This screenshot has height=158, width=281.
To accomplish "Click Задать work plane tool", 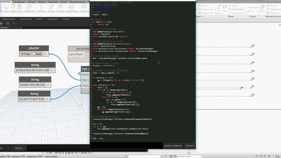I will pyautogui.click(x=263, y=8).
